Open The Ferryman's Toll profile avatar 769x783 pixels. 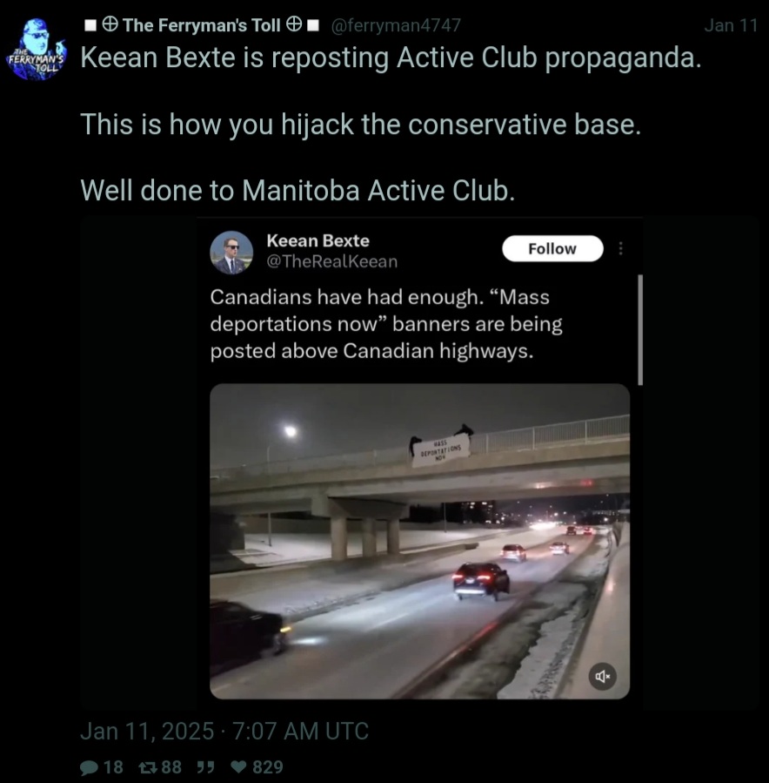[36, 50]
